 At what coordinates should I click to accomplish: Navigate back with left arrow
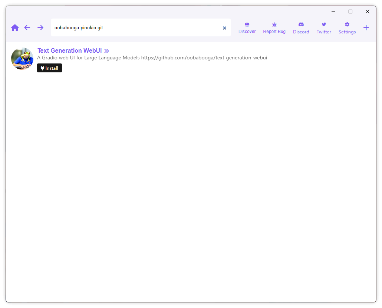pyautogui.click(x=27, y=27)
